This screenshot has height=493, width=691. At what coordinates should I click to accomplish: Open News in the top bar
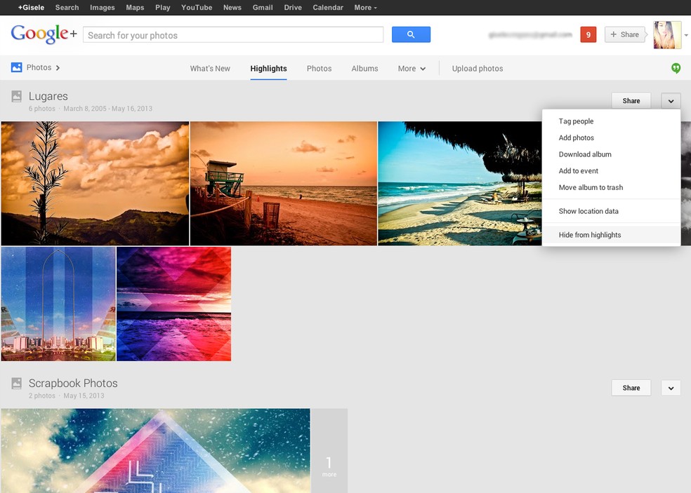tap(232, 8)
